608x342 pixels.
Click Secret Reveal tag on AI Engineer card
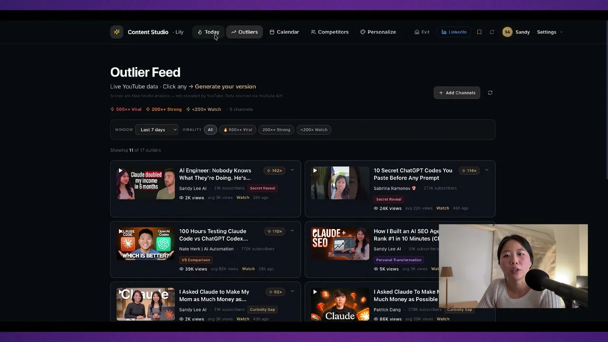262,188
